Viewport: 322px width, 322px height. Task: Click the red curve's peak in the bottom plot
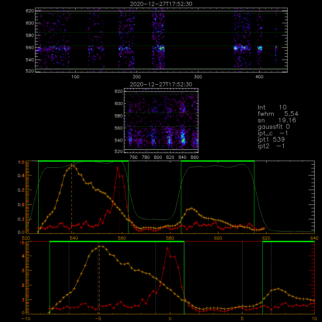(x=167, y=248)
